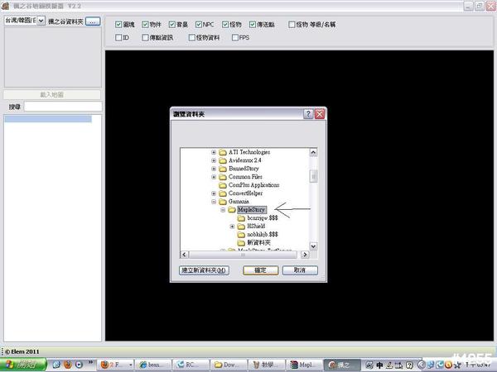The width and height of the screenshot is (497, 372).
Task: Toggle the 傳送點 checkbox
Action: point(253,24)
